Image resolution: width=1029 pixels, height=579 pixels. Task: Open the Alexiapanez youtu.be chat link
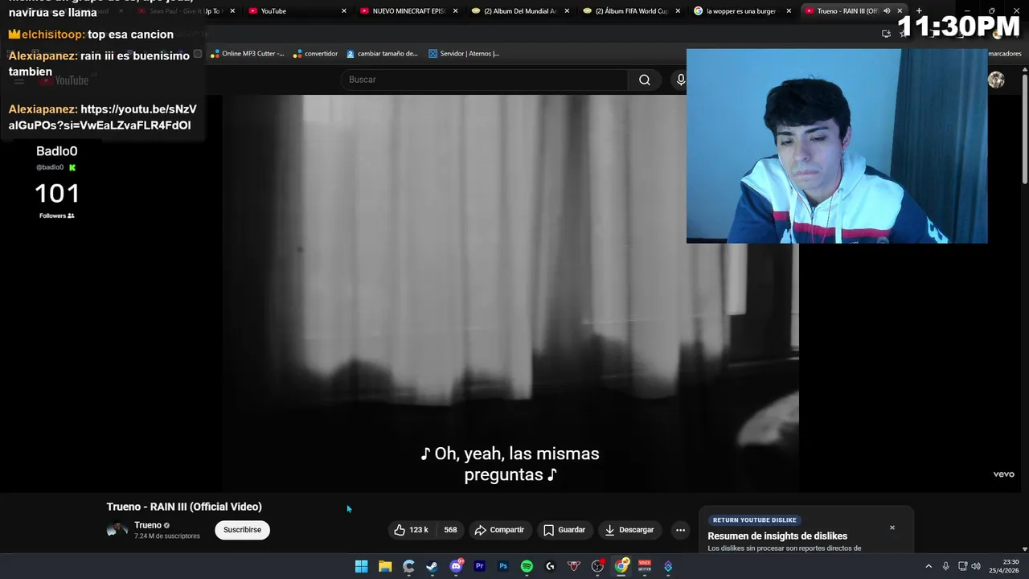click(x=102, y=117)
